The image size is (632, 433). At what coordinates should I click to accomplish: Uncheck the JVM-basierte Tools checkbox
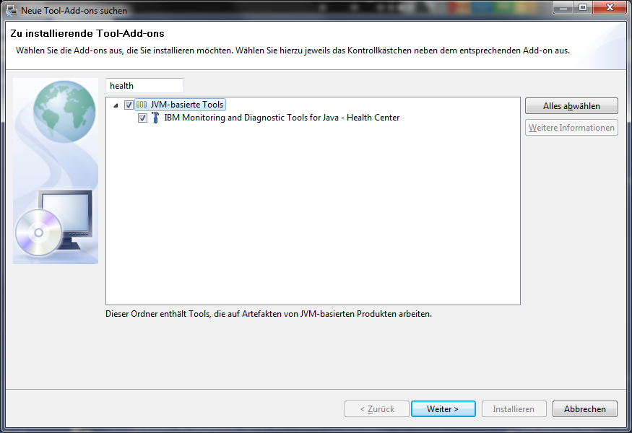[x=129, y=105]
